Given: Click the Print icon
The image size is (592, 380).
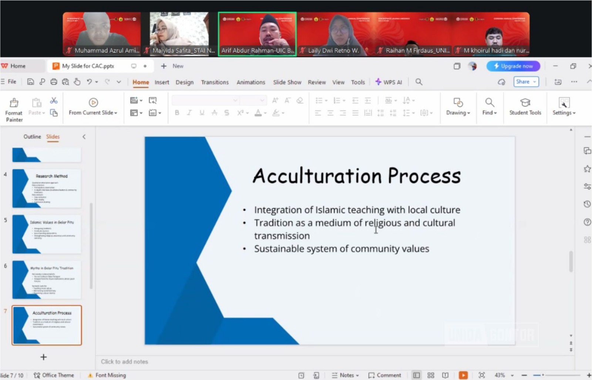Looking at the screenshot, I should (54, 82).
